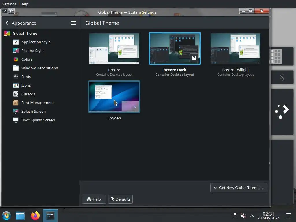The height and width of the screenshot is (222, 296).
Task: Click the Global Theme sidebar icon
Action: [7, 34]
